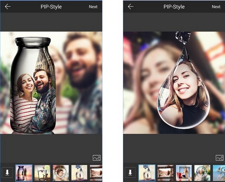Select water drop style on left screen
The height and width of the screenshot is (182, 225).
pyautogui.click(x=80, y=173)
